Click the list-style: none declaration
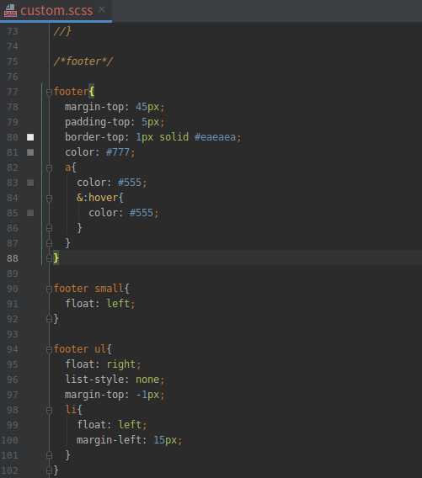This screenshot has width=422, height=478. [x=115, y=380]
